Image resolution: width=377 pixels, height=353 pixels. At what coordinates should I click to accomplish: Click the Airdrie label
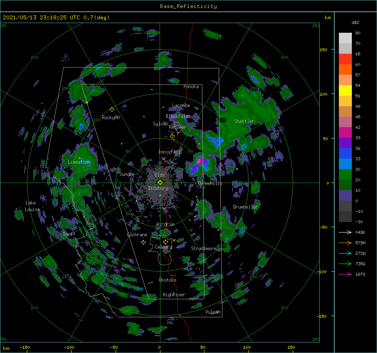165,224
